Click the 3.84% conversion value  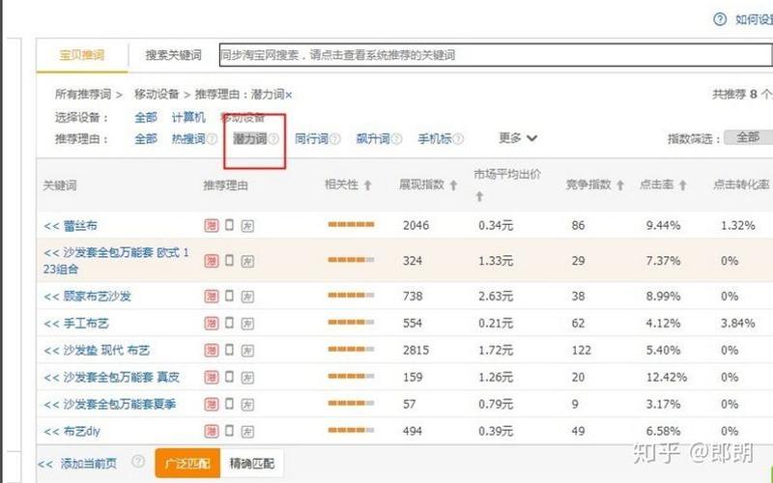738,324
